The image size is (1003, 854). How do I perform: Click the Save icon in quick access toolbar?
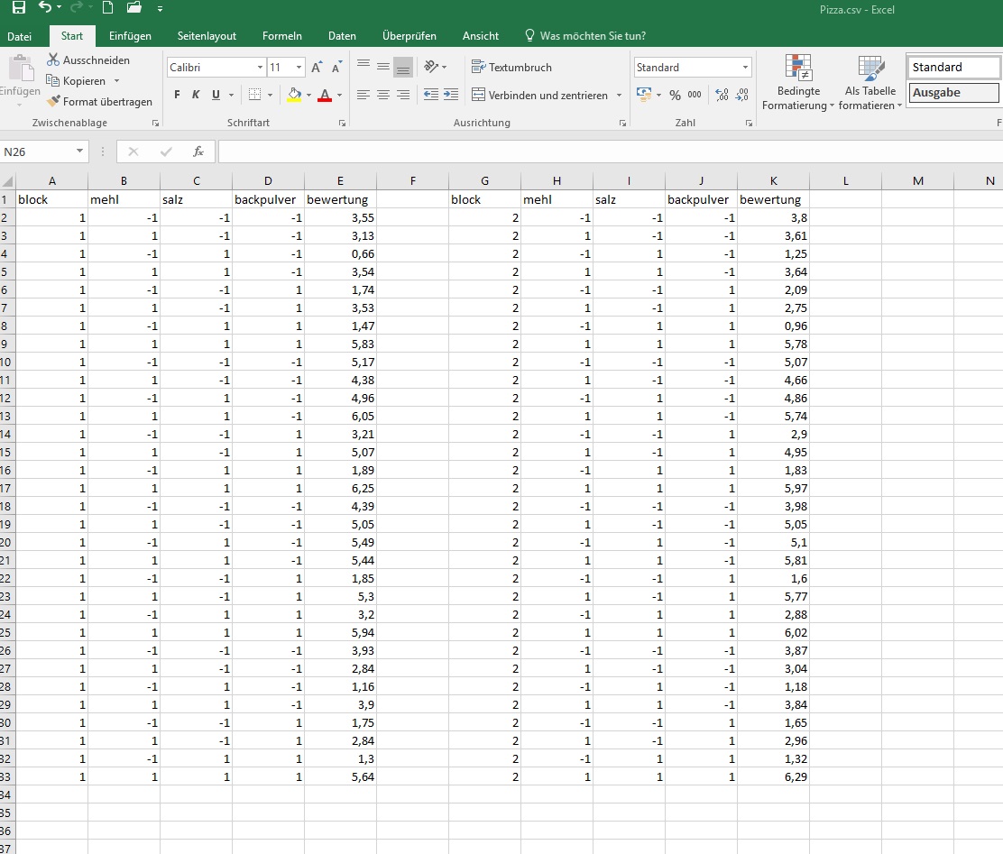coord(18,8)
